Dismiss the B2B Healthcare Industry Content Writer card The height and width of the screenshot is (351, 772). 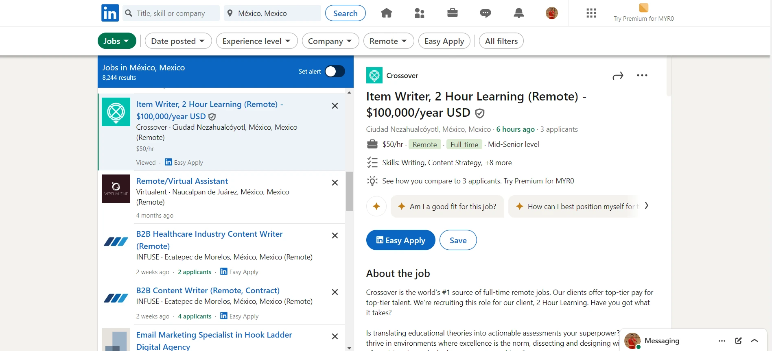point(335,235)
